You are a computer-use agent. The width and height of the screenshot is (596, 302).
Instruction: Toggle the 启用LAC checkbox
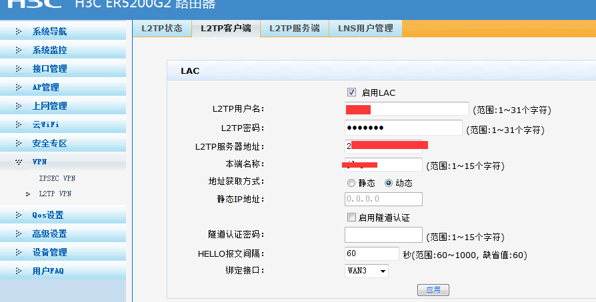[351, 92]
